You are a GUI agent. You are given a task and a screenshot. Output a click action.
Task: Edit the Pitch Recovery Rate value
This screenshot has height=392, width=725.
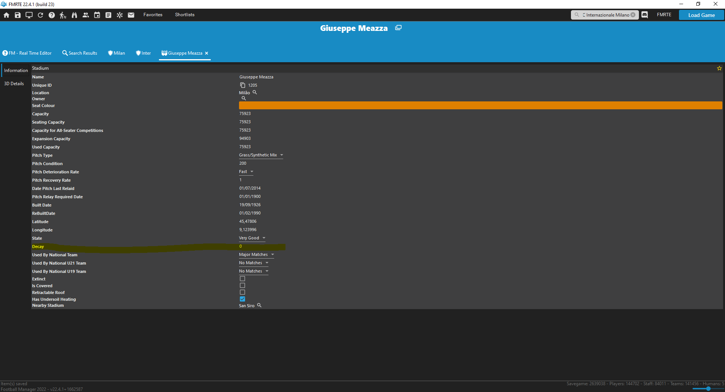point(241,180)
